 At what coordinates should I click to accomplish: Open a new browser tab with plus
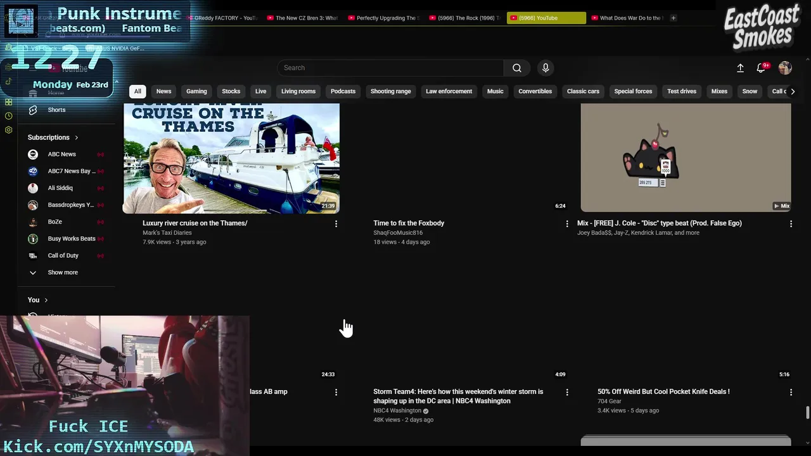673,18
